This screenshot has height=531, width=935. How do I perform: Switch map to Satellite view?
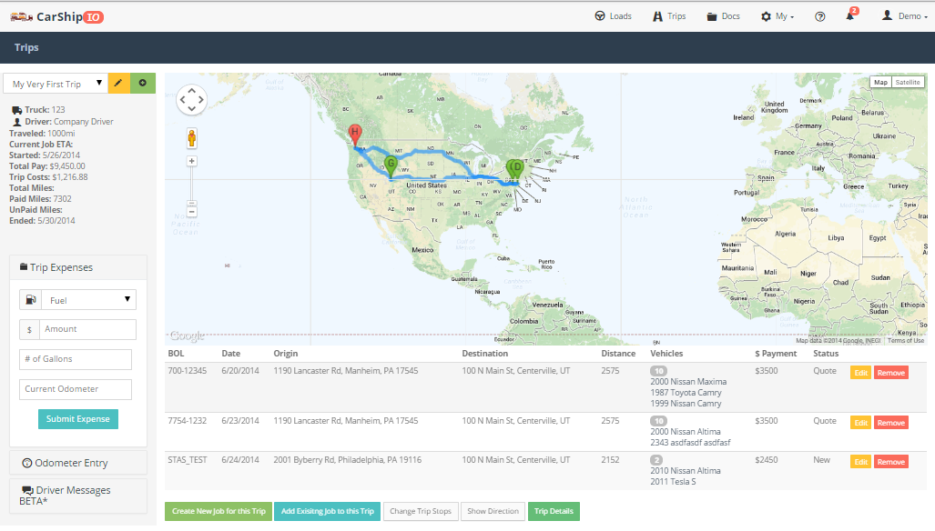pos(907,82)
